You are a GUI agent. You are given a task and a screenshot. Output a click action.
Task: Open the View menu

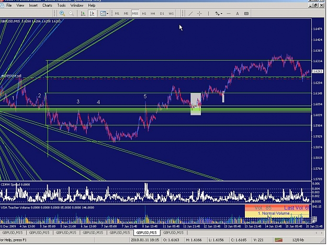pyautogui.click(x=20, y=5)
